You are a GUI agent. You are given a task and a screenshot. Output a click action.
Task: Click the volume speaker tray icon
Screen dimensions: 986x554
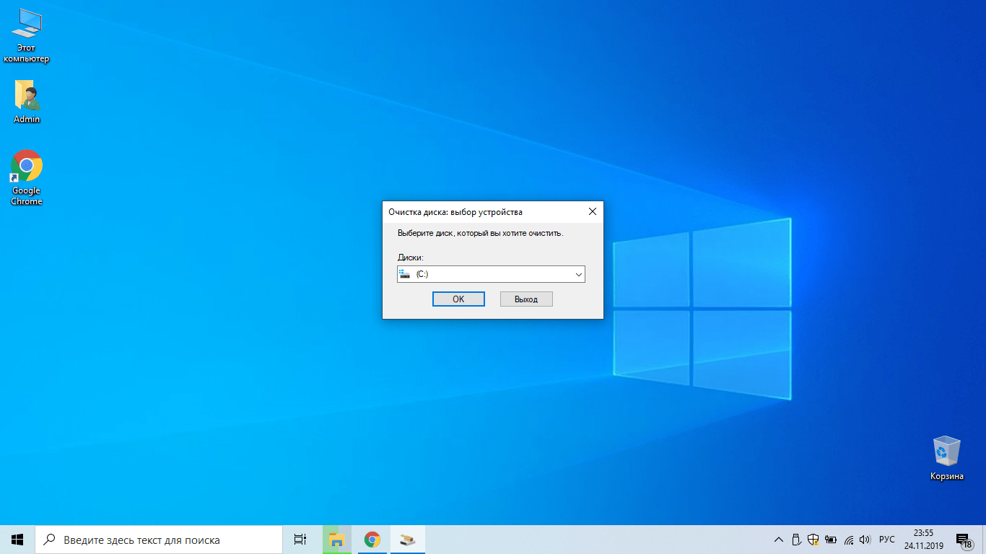[x=865, y=540]
